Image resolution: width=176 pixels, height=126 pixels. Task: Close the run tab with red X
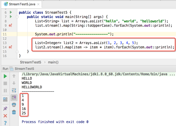tap(5, 116)
